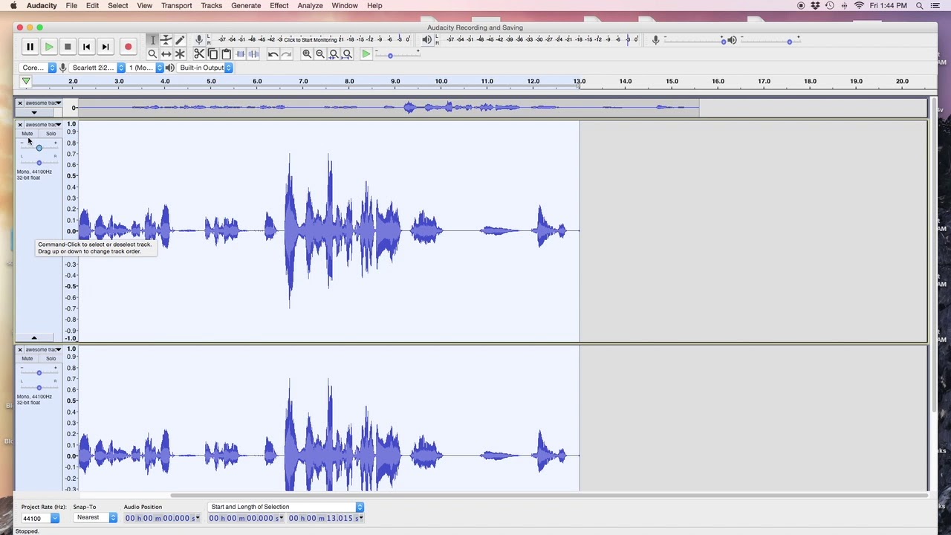Skip to start of project
This screenshot has height=535, width=951.
coord(86,47)
